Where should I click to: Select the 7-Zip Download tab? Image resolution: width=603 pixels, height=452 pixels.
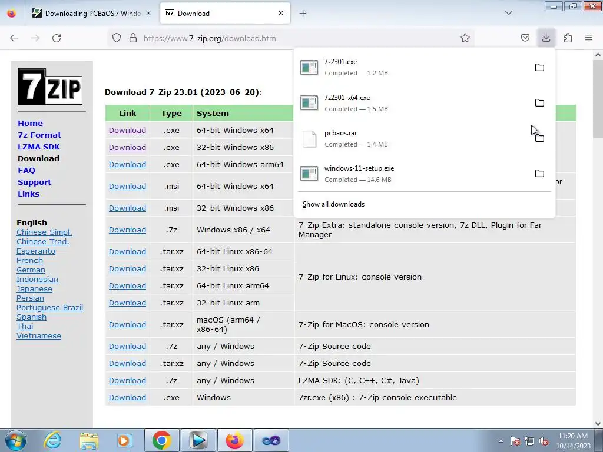click(225, 13)
